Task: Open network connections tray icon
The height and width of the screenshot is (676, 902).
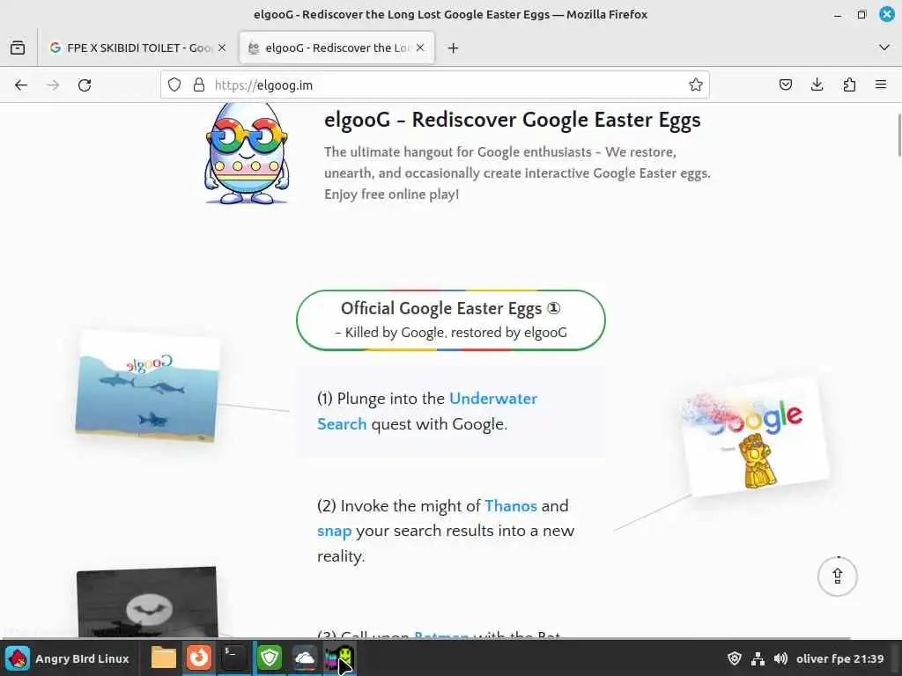Action: (758, 658)
